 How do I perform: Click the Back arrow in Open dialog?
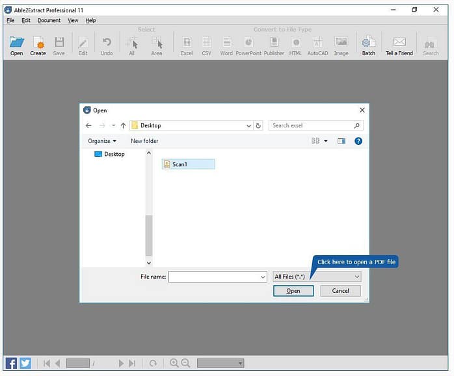click(x=88, y=125)
